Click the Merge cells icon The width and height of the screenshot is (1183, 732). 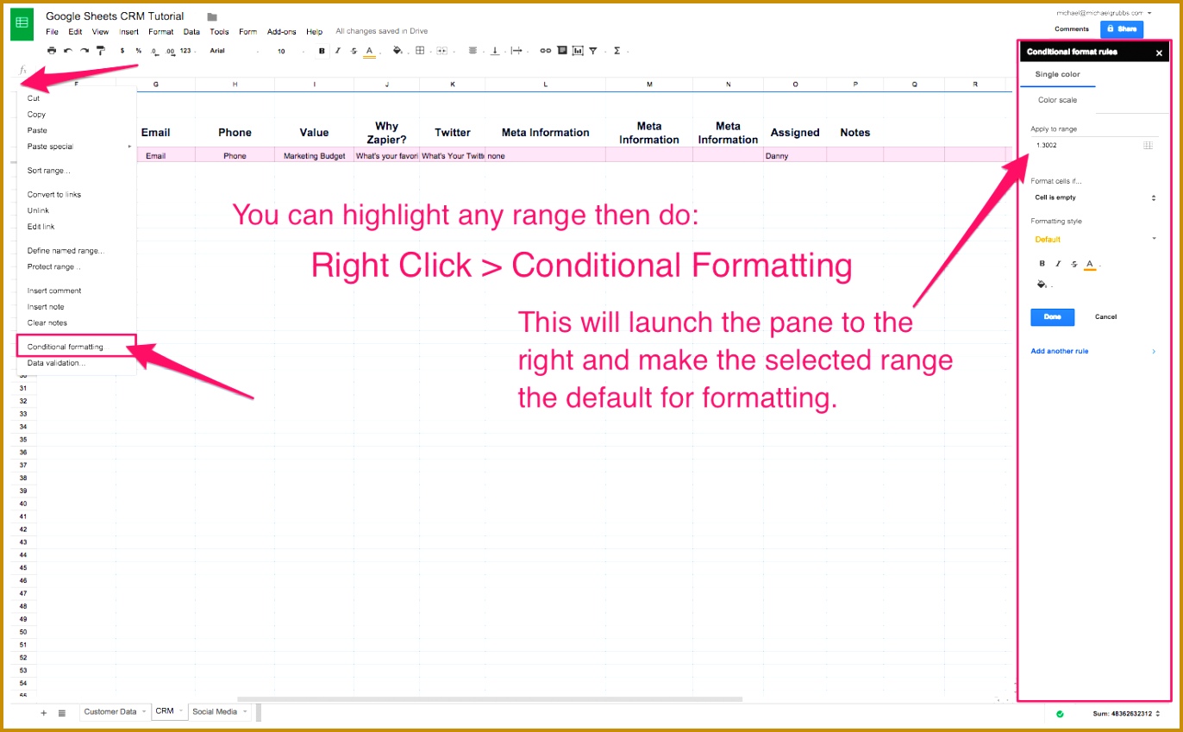[443, 51]
